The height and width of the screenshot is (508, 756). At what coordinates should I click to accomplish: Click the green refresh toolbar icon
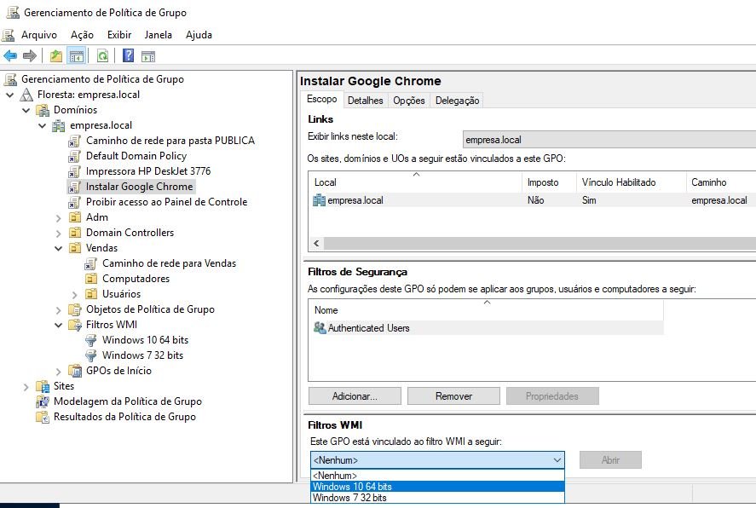click(x=102, y=56)
